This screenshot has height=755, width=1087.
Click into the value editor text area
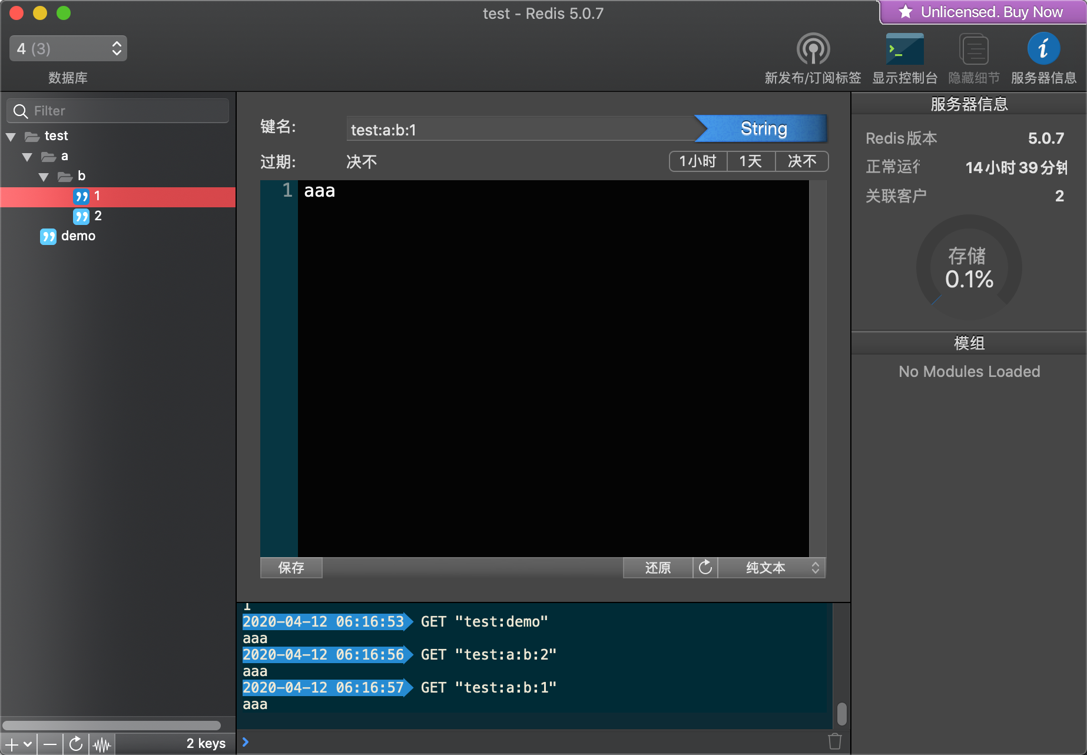point(553,368)
